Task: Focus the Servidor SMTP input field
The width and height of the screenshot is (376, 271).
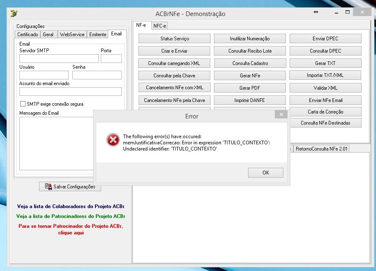Action: (59, 59)
